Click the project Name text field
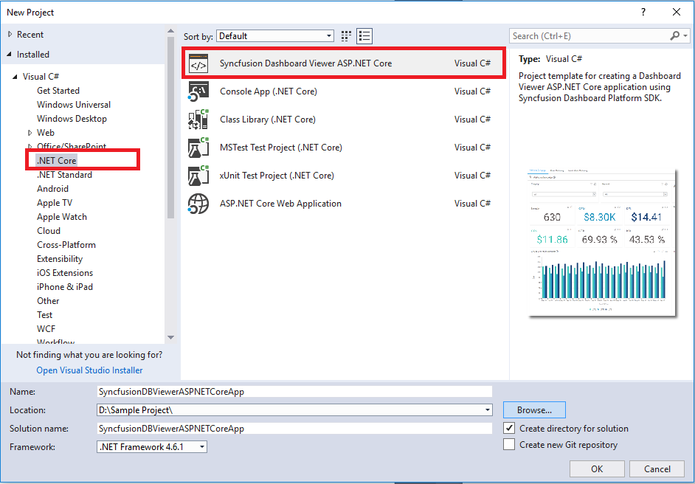The image size is (695, 484). pos(294,392)
